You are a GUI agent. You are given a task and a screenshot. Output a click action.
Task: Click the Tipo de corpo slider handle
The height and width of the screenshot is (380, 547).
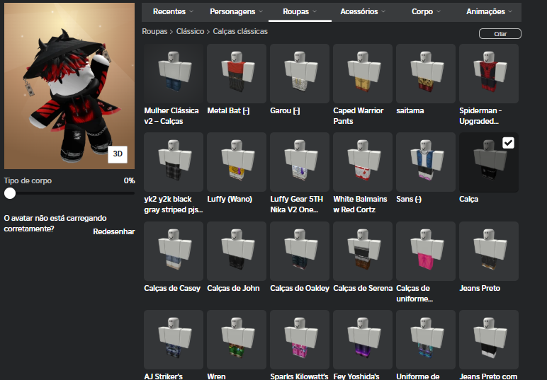[10, 193]
